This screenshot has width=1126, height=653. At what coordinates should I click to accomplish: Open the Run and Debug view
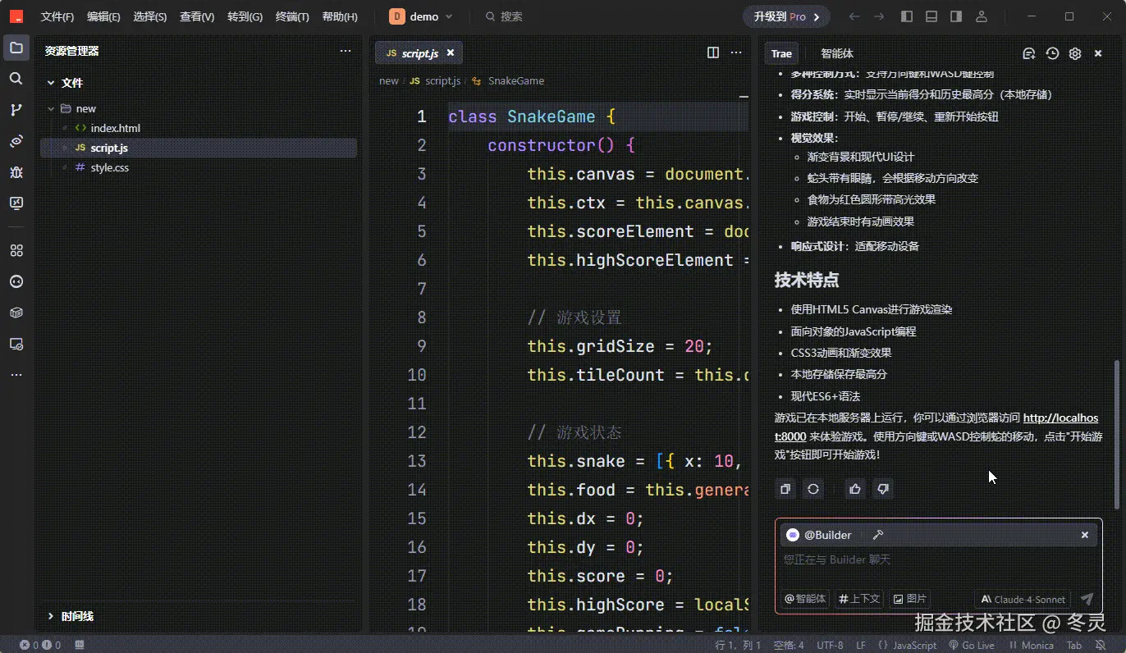click(16, 172)
